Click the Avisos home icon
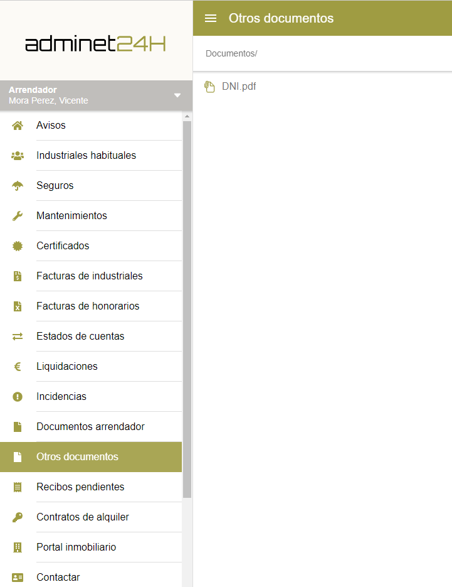This screenshot has height=587, width=452. 18,126
